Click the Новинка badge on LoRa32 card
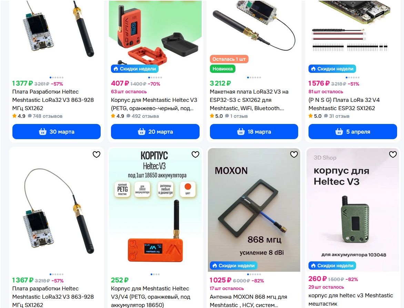Screen dimensions: 404x308 pyautogui.click(x=223, y=69)
